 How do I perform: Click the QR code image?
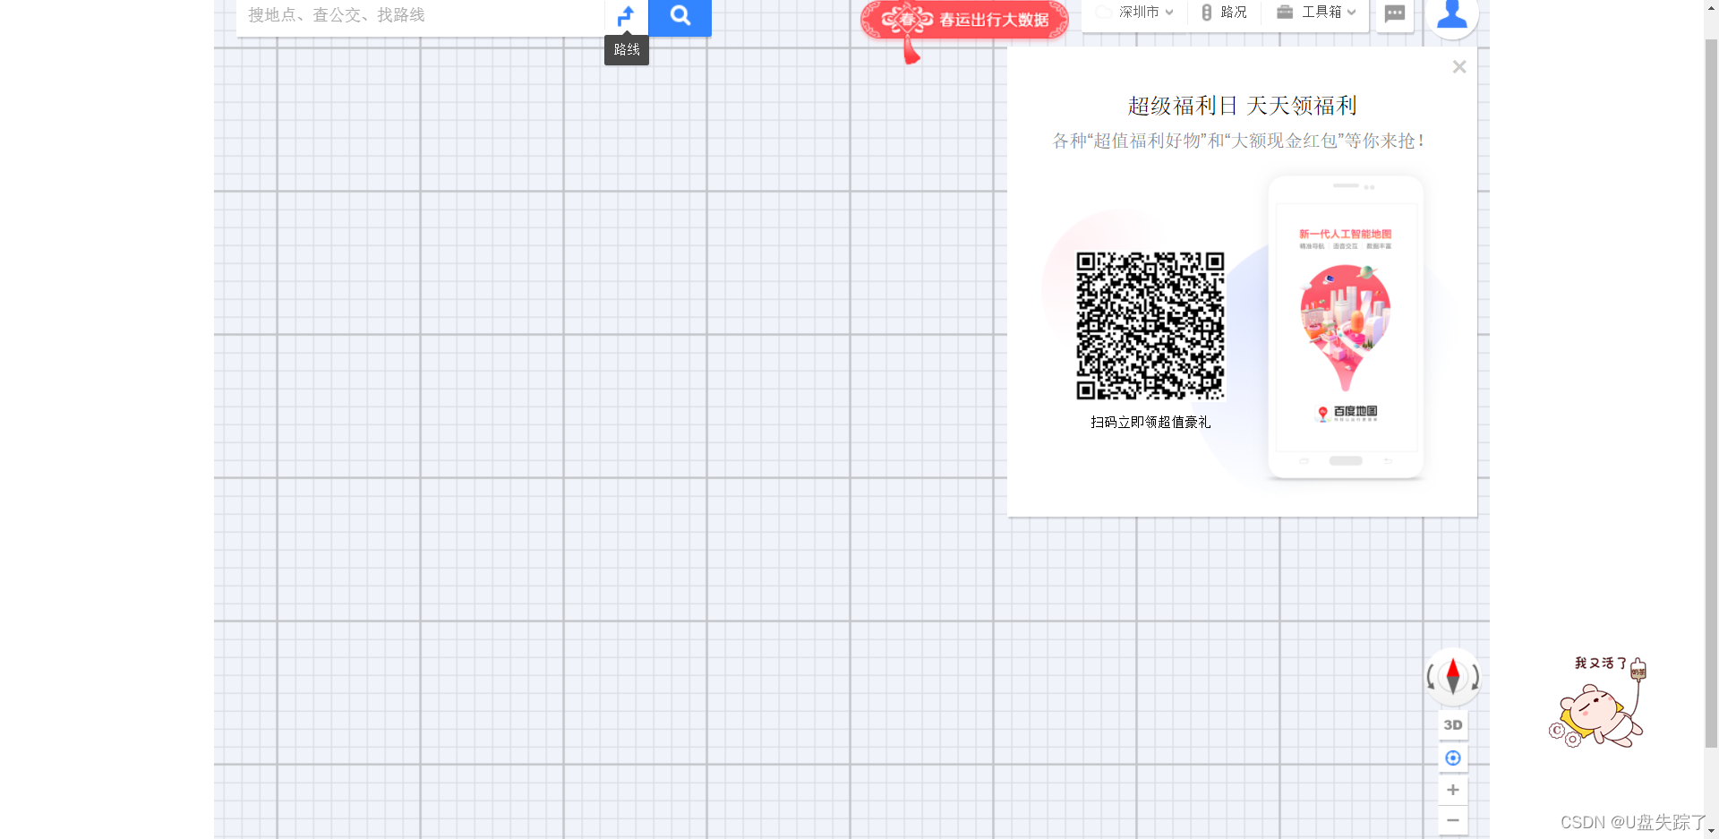(x=1150, y=326)
